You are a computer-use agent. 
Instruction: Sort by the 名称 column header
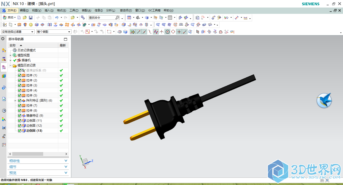click(33, 45)
